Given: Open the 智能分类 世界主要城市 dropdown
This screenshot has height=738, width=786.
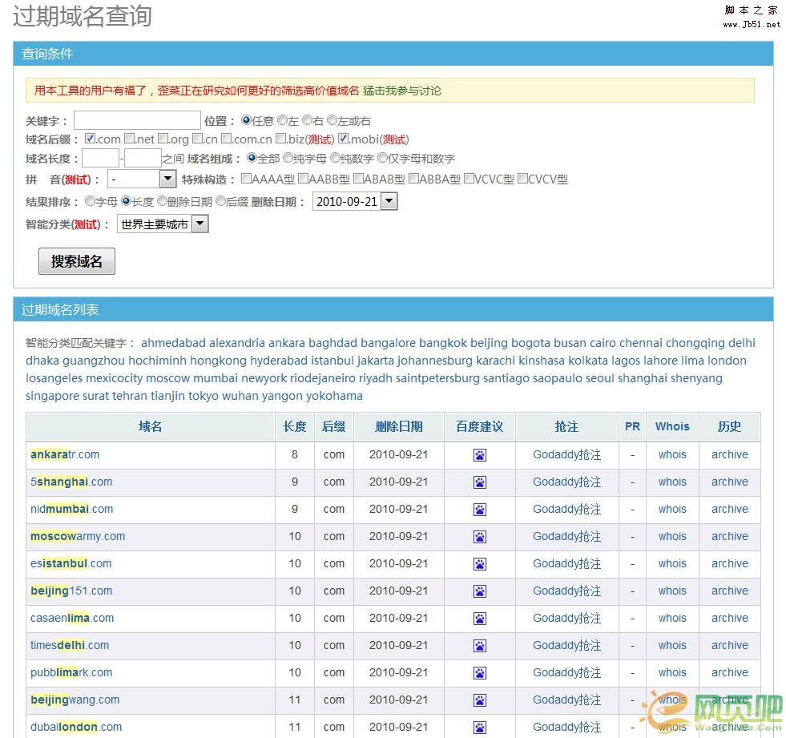Looking at the screenshot, I should (x=200, y=224).
